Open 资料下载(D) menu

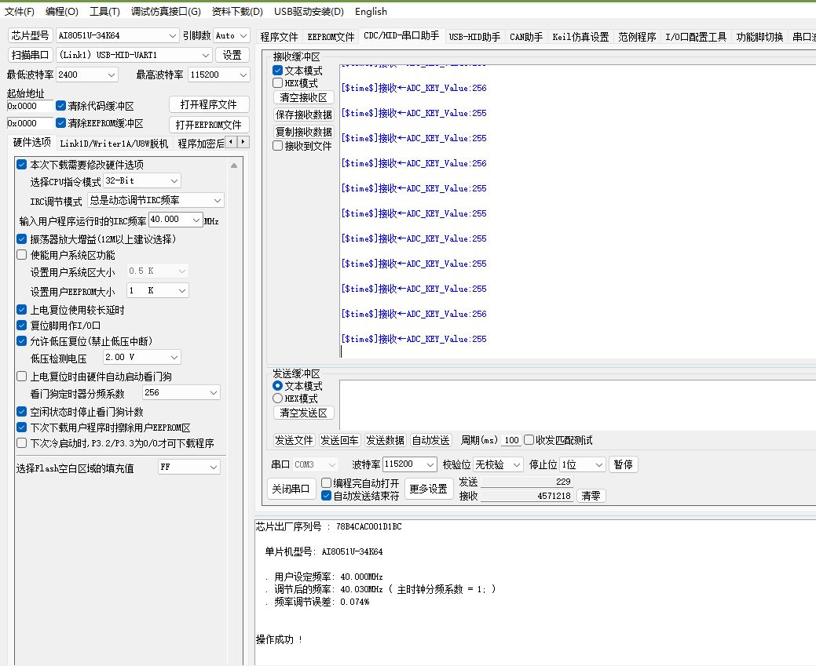237,12
